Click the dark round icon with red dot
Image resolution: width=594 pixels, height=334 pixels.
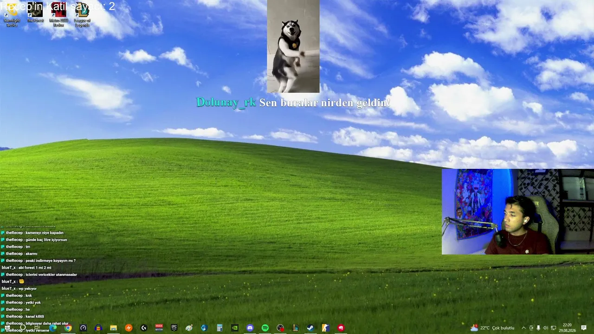pyautogui.click(x=280, y=328)
